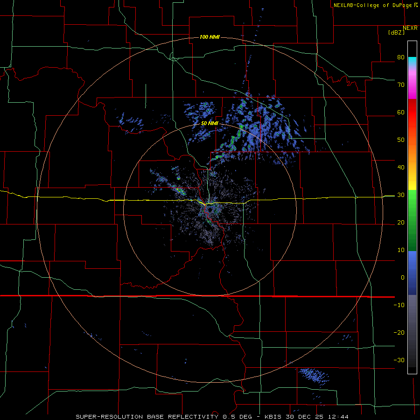Click the 0 dBZ legend value
The height and width of the screenshot is (420, 420).
(403, 278)
